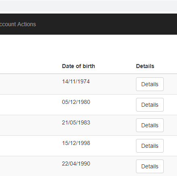Select the 22/04/1990 date cell
The width and height of the screenshot is (177, 176).
(x=76, y=164)
